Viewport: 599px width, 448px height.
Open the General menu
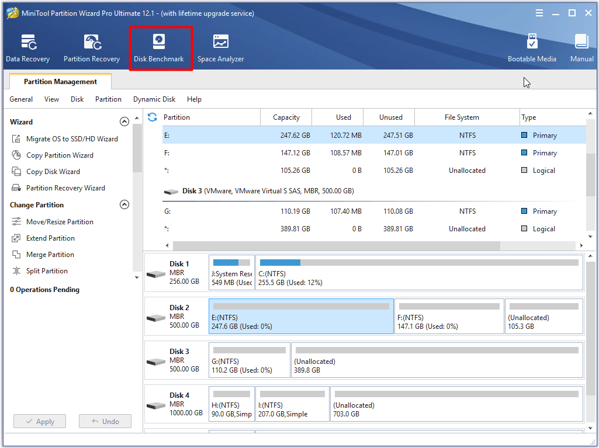pos(21,99)
